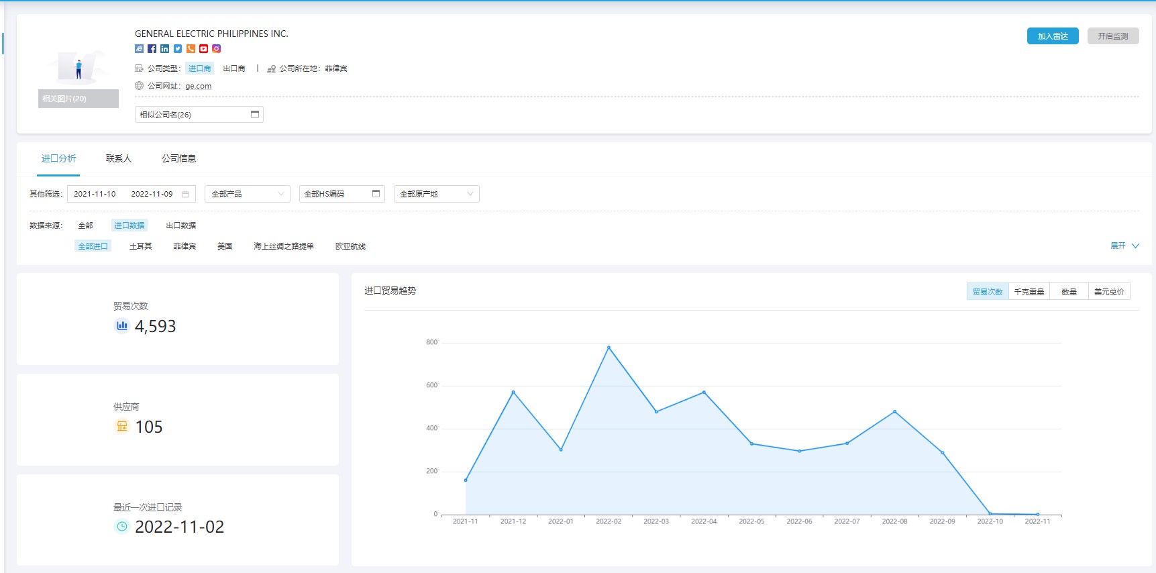The width and height of the screenshot is (1156, 573).
Task: Open the ge.com website link
Action: 199,86
